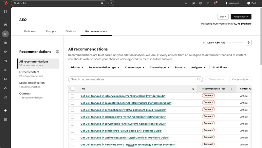Click the help question mark icon
This screenshot has width=262, height=148.
point(200,3)
